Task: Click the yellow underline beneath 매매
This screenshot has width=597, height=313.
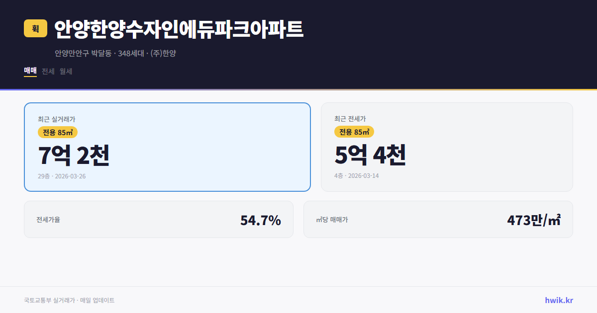Action: tap(30, 78)
